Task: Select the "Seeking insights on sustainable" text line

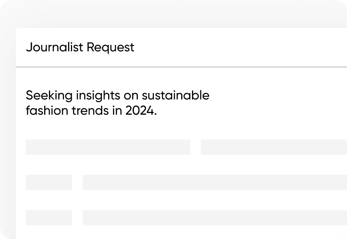Action: pos(117,95)
